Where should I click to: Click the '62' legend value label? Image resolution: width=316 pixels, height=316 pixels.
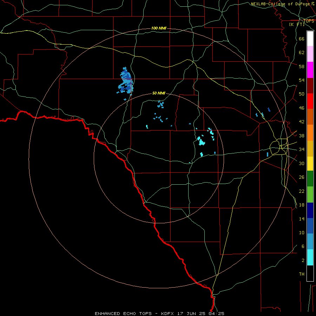tap(302, 53)
